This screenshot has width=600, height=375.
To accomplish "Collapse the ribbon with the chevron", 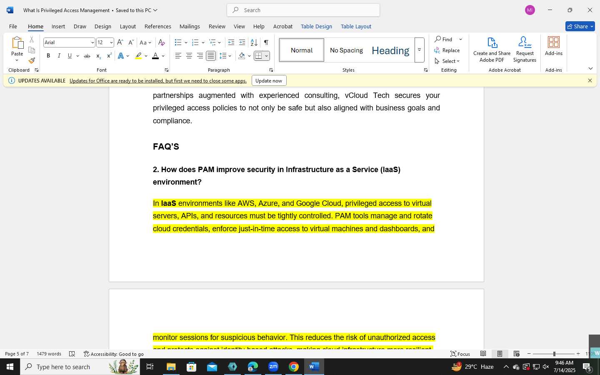I will [590, 68].
